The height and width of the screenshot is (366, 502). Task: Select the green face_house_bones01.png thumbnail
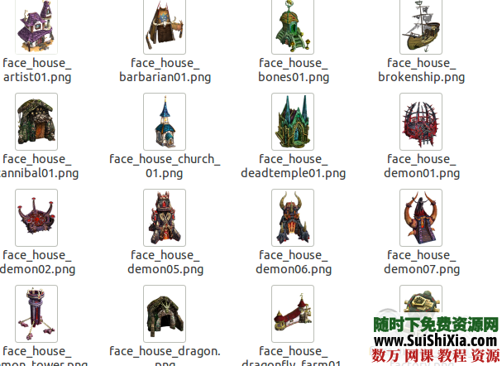[x=293, y=26]
